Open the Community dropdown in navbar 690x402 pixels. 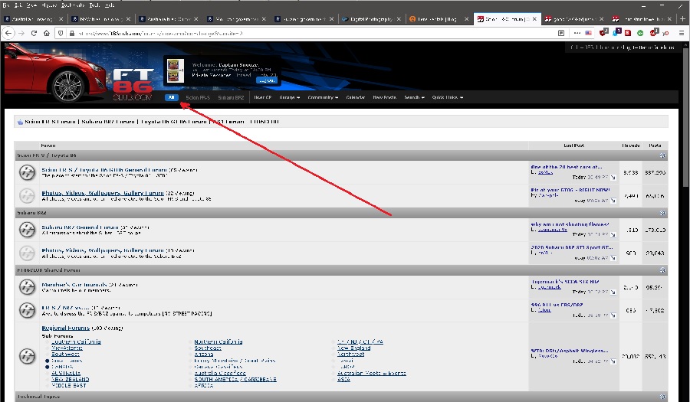tap(322, 97)
